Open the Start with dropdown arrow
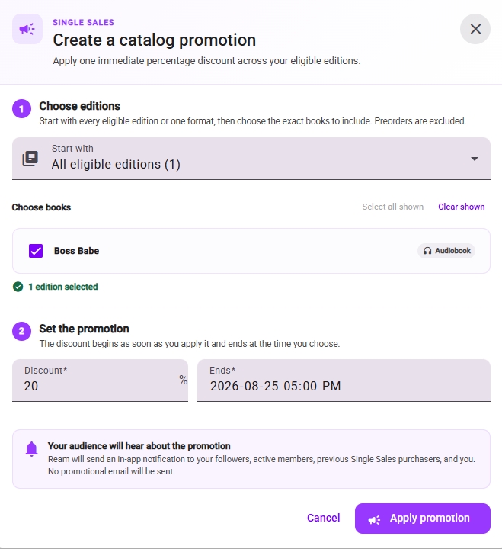Viewport: 502px width, 549px height. pos(475,159)
